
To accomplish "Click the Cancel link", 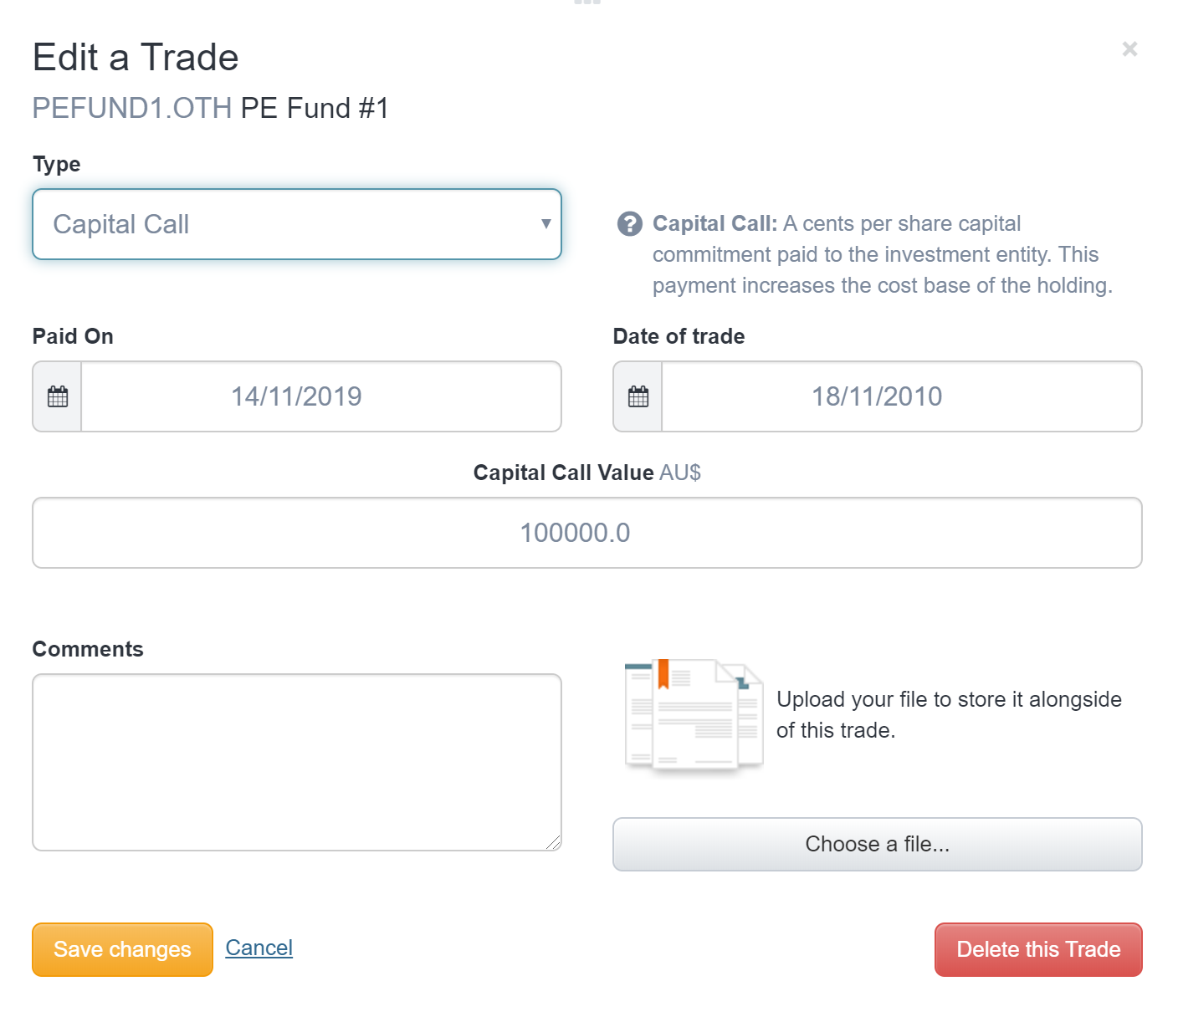I will coord(259,948).
